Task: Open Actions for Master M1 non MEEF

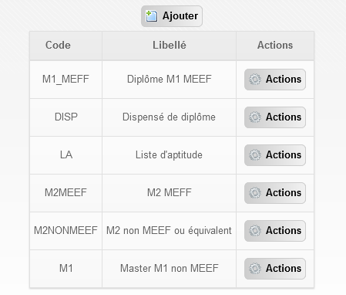Action: tap(275, 269)
